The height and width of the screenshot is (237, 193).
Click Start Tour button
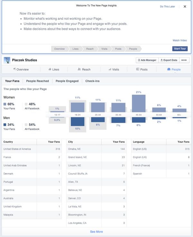click(180, 49)
